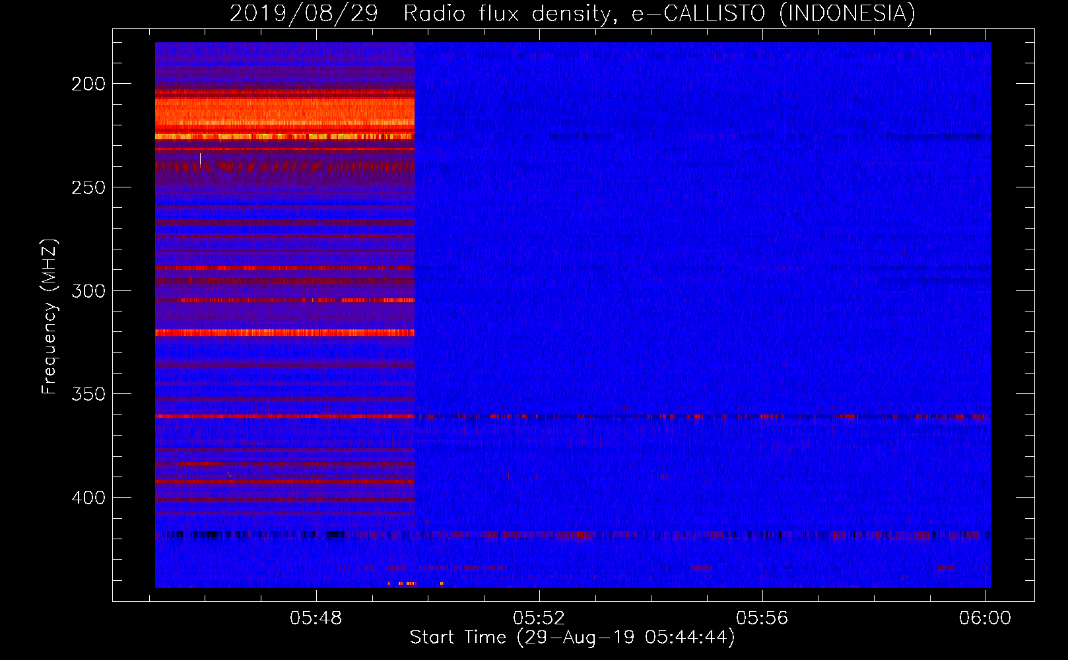Click the 200 frequency tick label
Screen dimensions: 1068x660
point(88,84)
